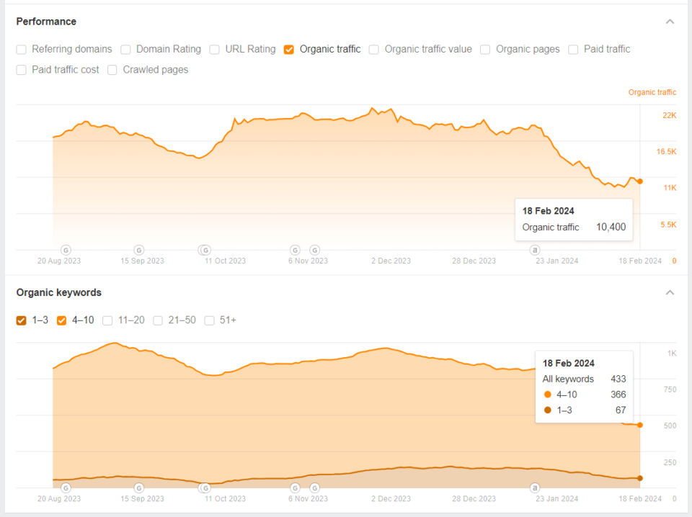Enable the URL Rating checkbox
The image size is (692, 517).
[x=215, y=50]
